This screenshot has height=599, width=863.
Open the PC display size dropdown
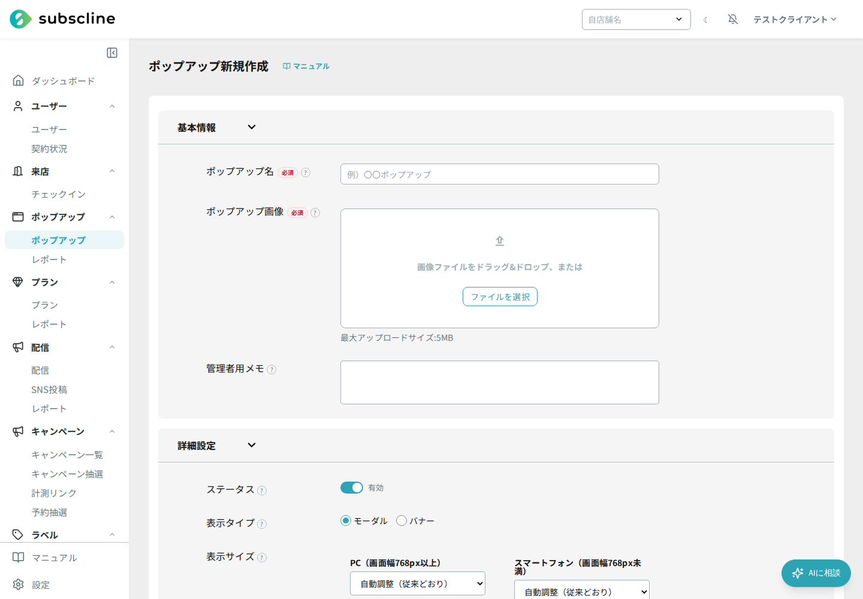tap(418, 583)
